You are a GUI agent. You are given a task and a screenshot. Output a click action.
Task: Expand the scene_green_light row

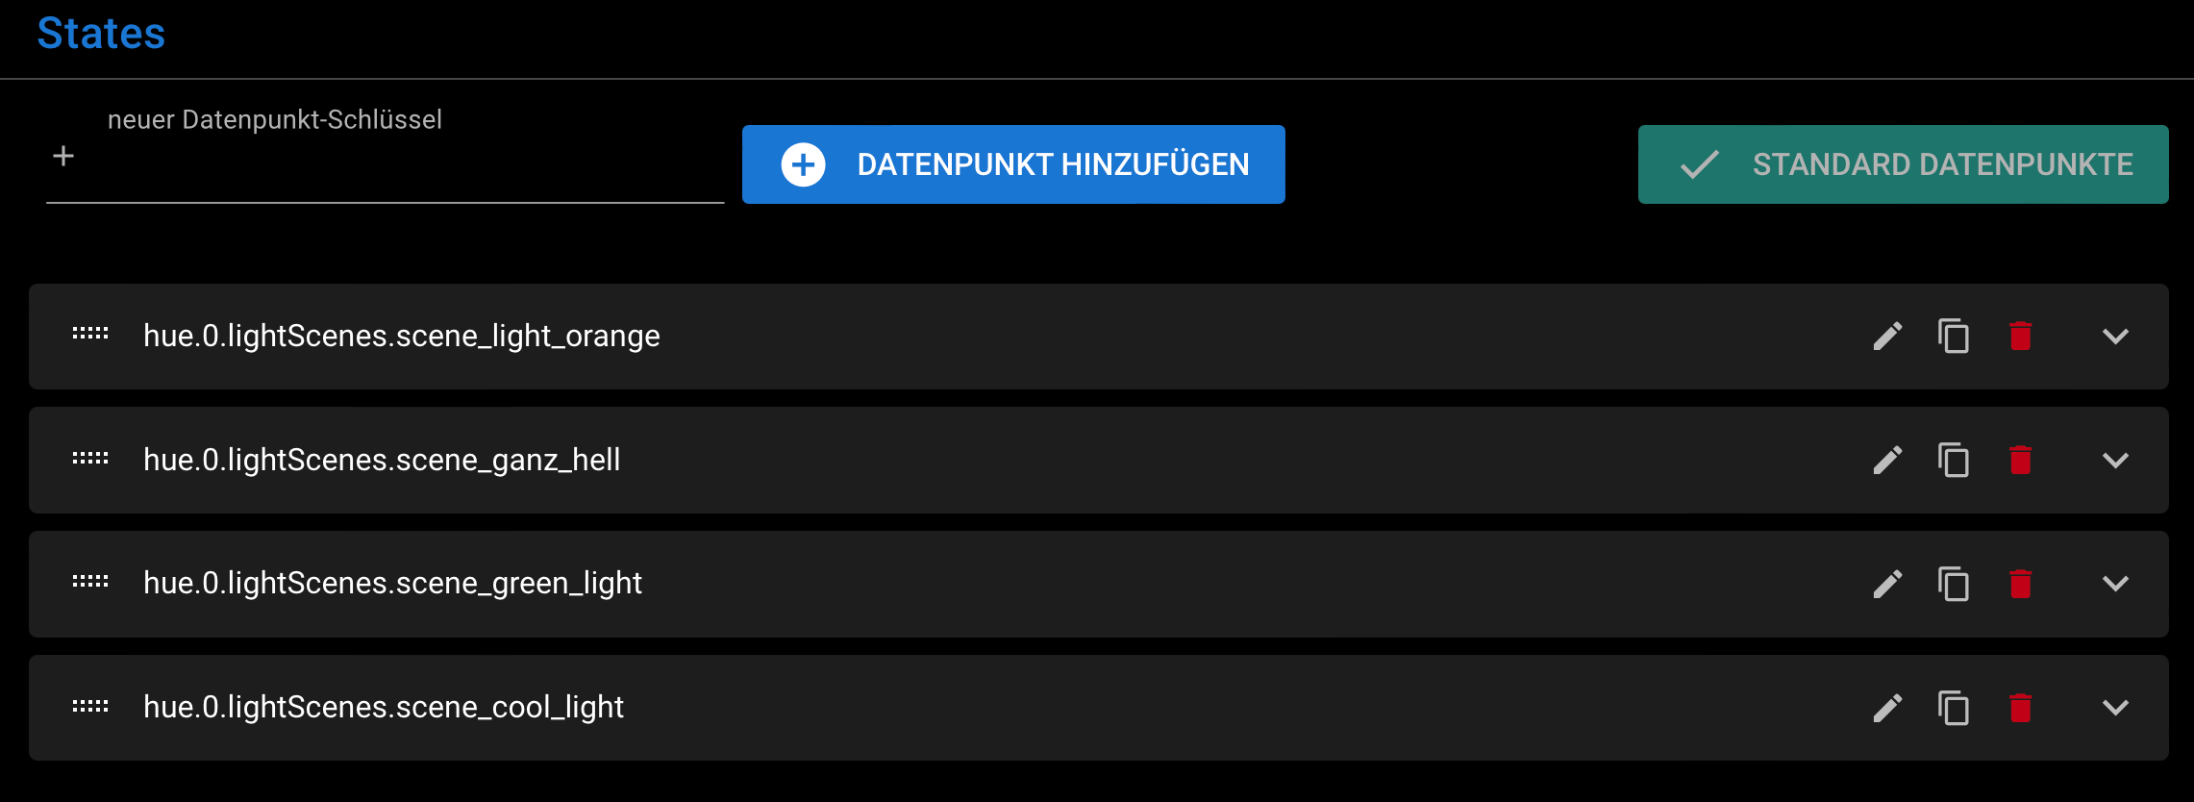pos(2115,584)
